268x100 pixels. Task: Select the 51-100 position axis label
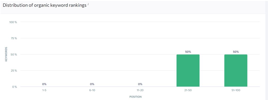coord(236,90)
